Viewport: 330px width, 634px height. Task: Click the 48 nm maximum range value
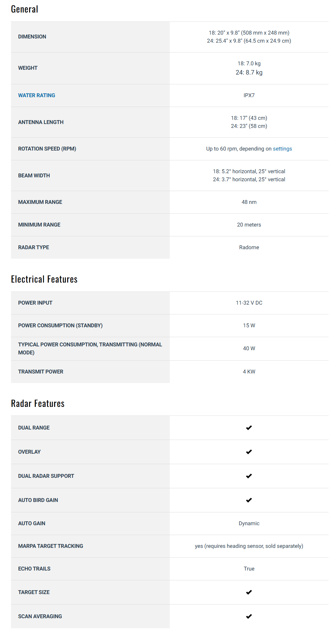249,202
